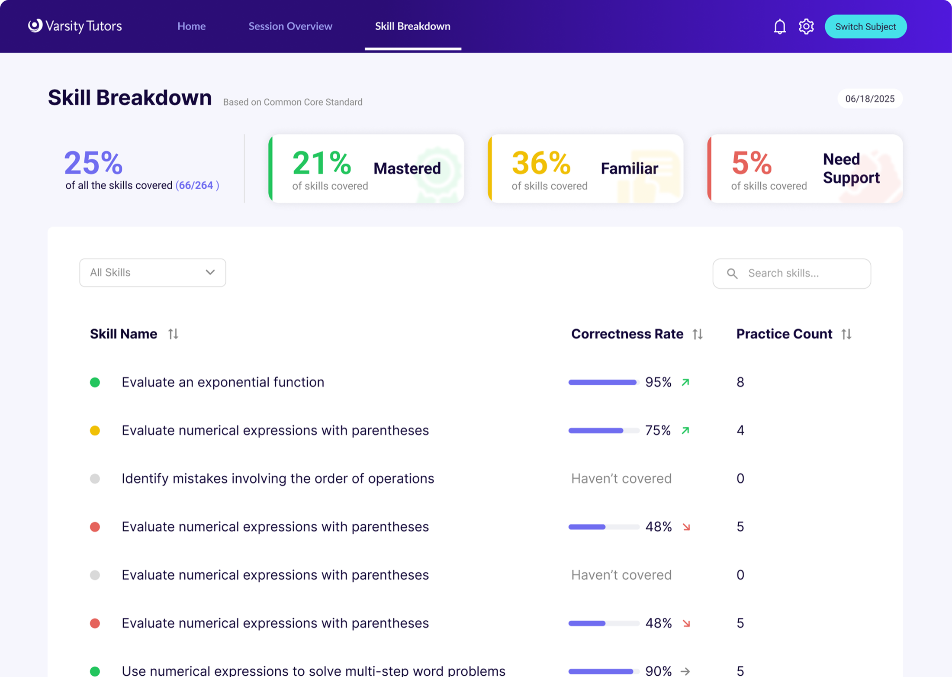Focus the Search skills input field

(791, 274)
